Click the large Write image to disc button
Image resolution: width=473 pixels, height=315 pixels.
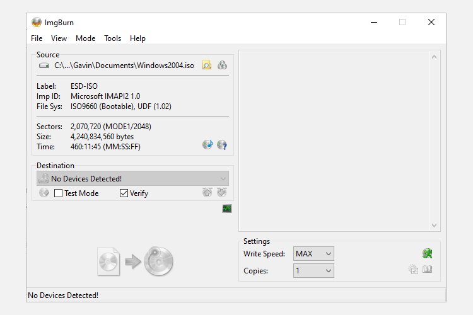tap(136, 261)
